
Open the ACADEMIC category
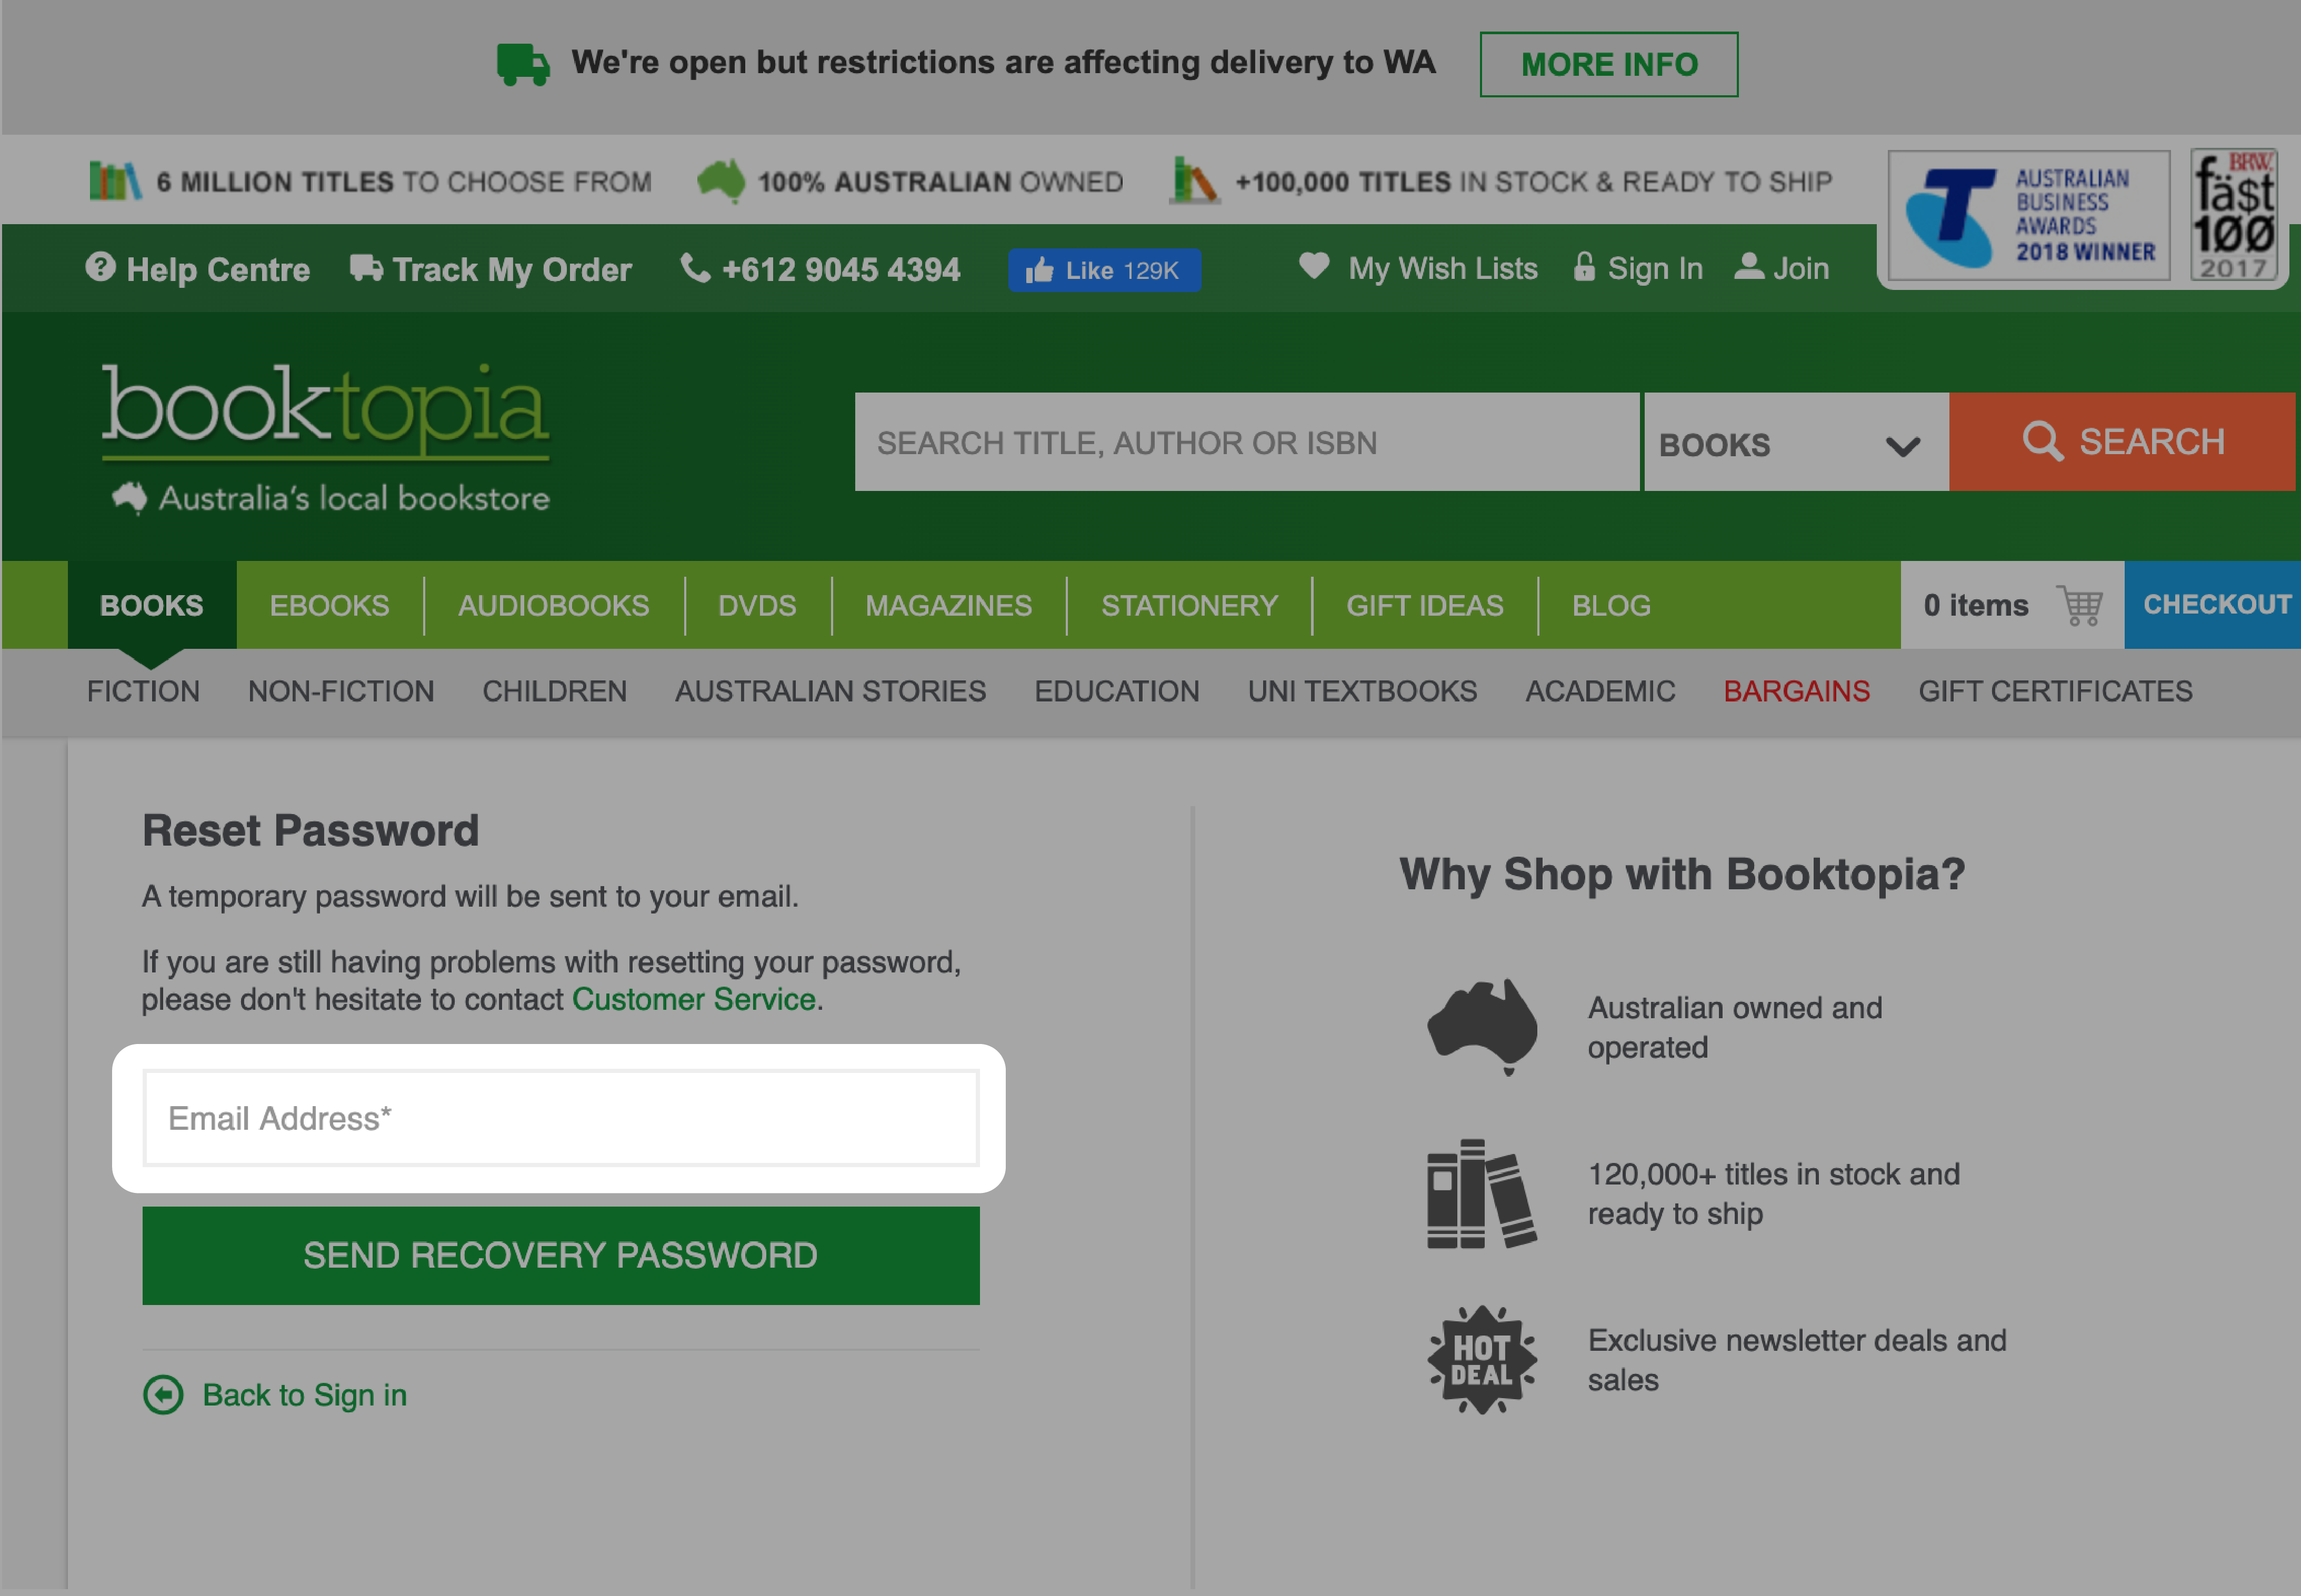[x=1600, y=691]
